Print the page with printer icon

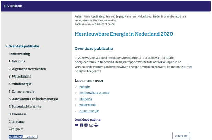tap(96, 125)
